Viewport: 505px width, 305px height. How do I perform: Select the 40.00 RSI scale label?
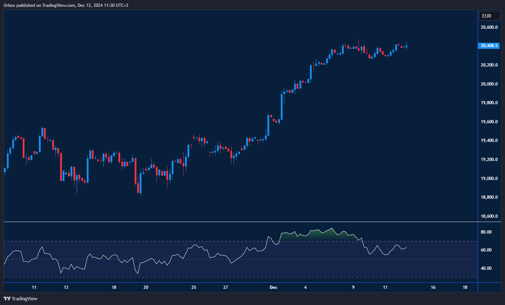pos(486,268)
